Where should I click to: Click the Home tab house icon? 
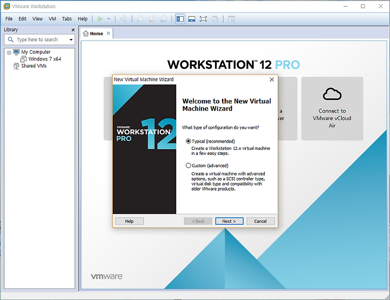pyautogui.click(x=86, y=34)
